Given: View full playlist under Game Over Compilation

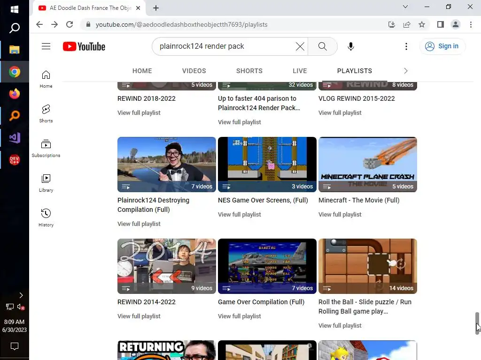Looking at the screenshot, I should (239, 316).
